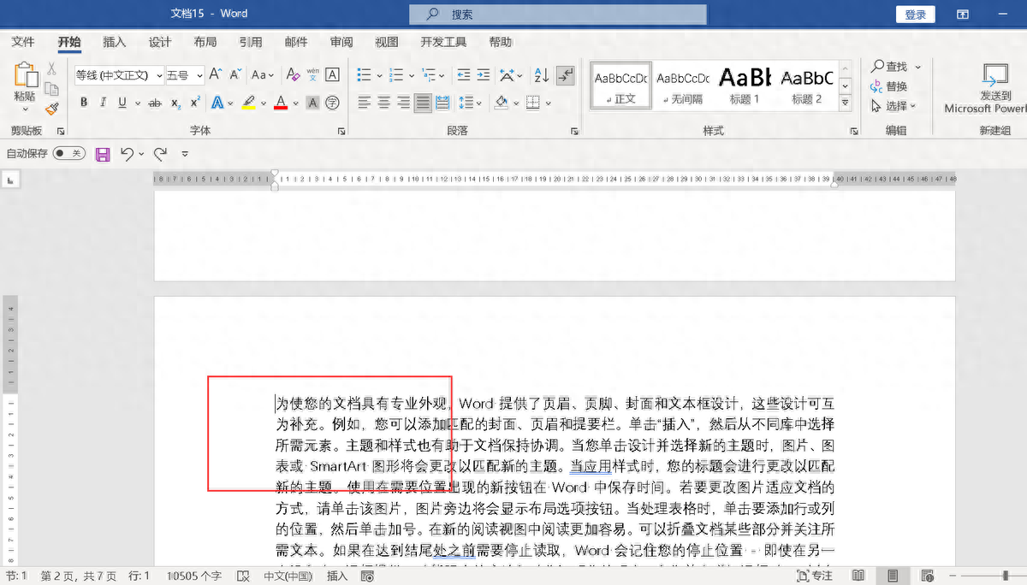Image resolution: width=1027 pixels, height=585 pixels.
Task: Increase paragraph indent
Action: (x=484, y=75)
